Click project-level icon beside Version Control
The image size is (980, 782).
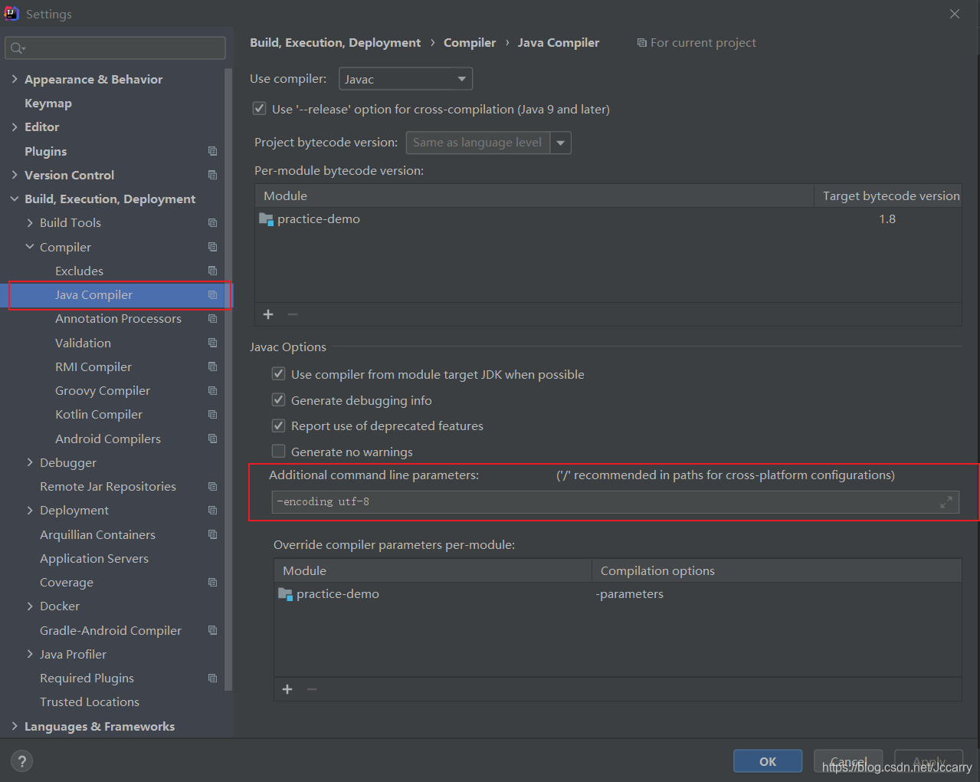tap(213, 175)
